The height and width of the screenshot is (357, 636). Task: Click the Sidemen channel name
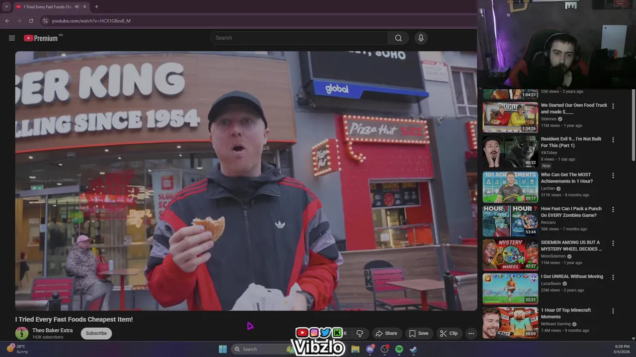(x=549, y=119)
